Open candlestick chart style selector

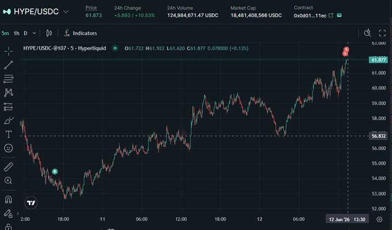[x=49, y=33]
